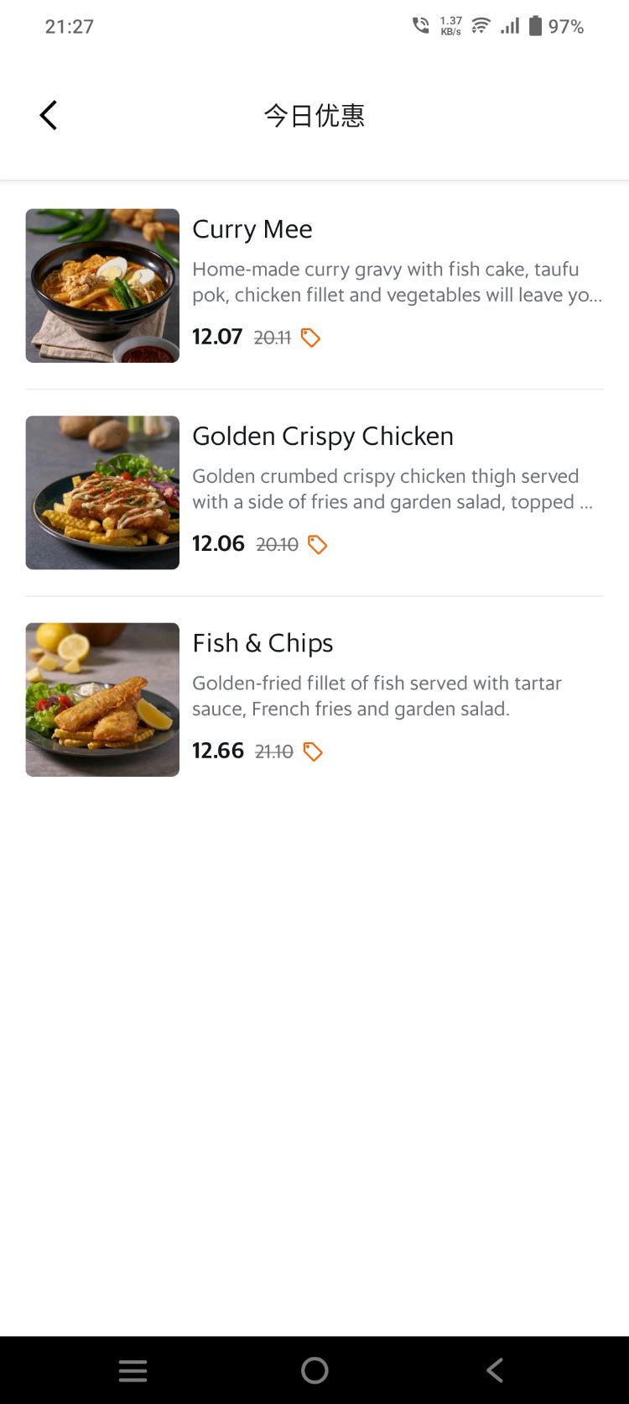Open the Curry Mee dish photo
The height and width of the screenshot is (1404, 629).
102,286
